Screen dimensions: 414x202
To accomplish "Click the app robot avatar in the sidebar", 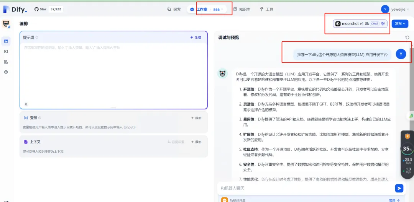I will pyautogui.click(x=6, y=24).
